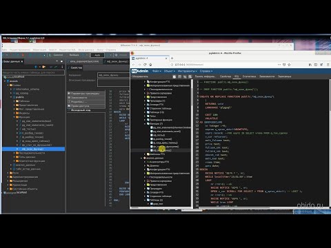The image size is (331, 248).
Task: Open the first script editor tab in DBeaver
Action: point(84,61)
